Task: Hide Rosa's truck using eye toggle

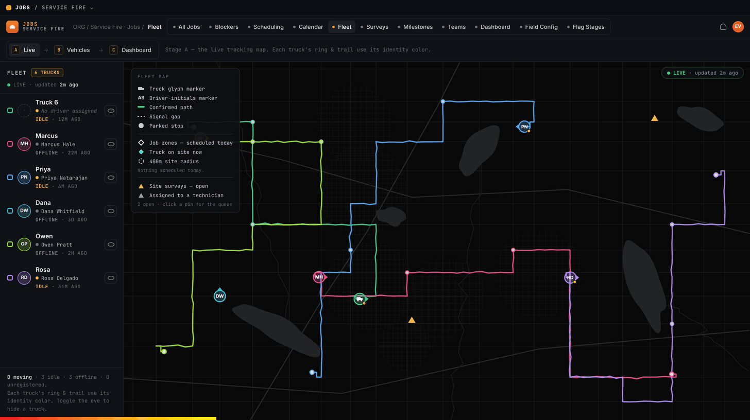Action: pyautogui.click(x=111, y=278)
